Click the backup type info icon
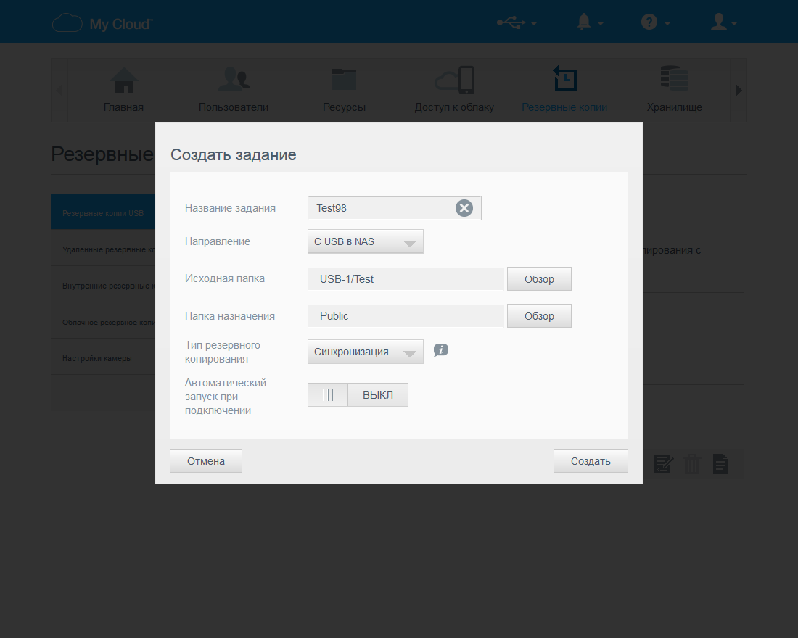This screenshot has width=798, height=638. [441, 350]
